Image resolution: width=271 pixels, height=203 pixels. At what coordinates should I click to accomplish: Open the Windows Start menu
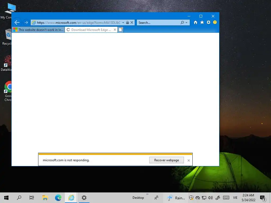tap(6, 198)
